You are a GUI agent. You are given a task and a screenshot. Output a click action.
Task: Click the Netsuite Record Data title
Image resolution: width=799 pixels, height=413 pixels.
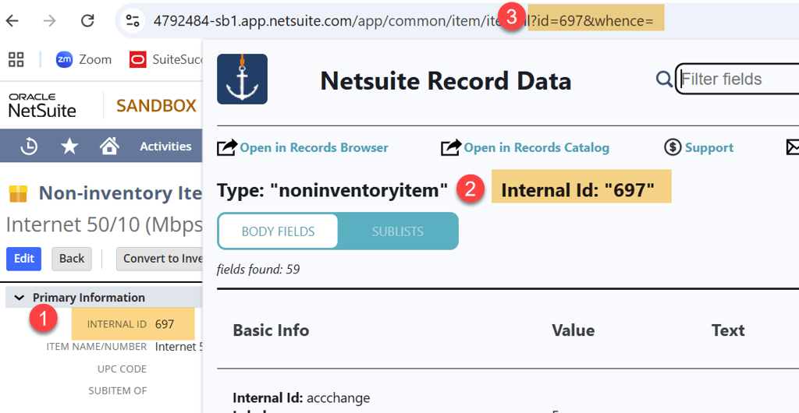446,80
